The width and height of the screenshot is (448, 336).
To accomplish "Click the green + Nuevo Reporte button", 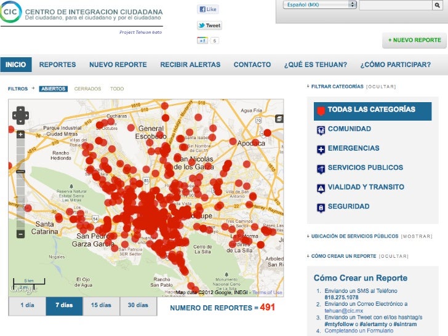I will (x=414, y=40).
